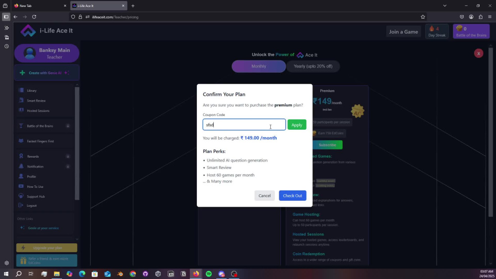
Task: Bookmark this page with star icon
Action: pos(423,17)
